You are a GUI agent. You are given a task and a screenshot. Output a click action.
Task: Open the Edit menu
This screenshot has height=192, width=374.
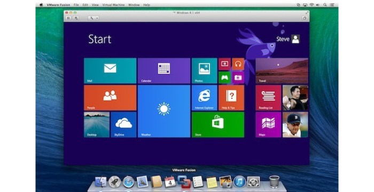[x=85, y=5]
